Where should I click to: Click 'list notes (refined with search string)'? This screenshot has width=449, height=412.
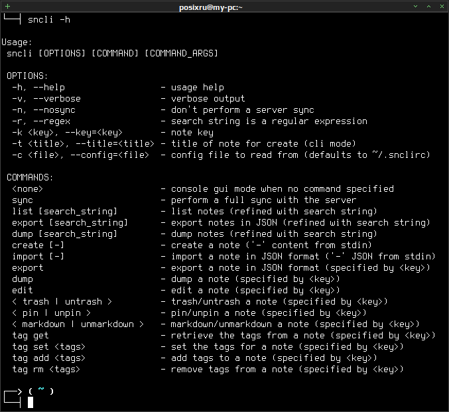point(275,211)
